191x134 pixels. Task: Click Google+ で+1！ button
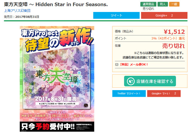[164, 94]
